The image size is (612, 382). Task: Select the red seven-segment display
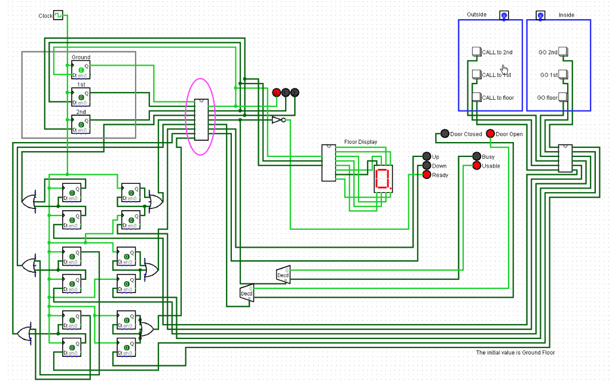click(x=383, y=178)
